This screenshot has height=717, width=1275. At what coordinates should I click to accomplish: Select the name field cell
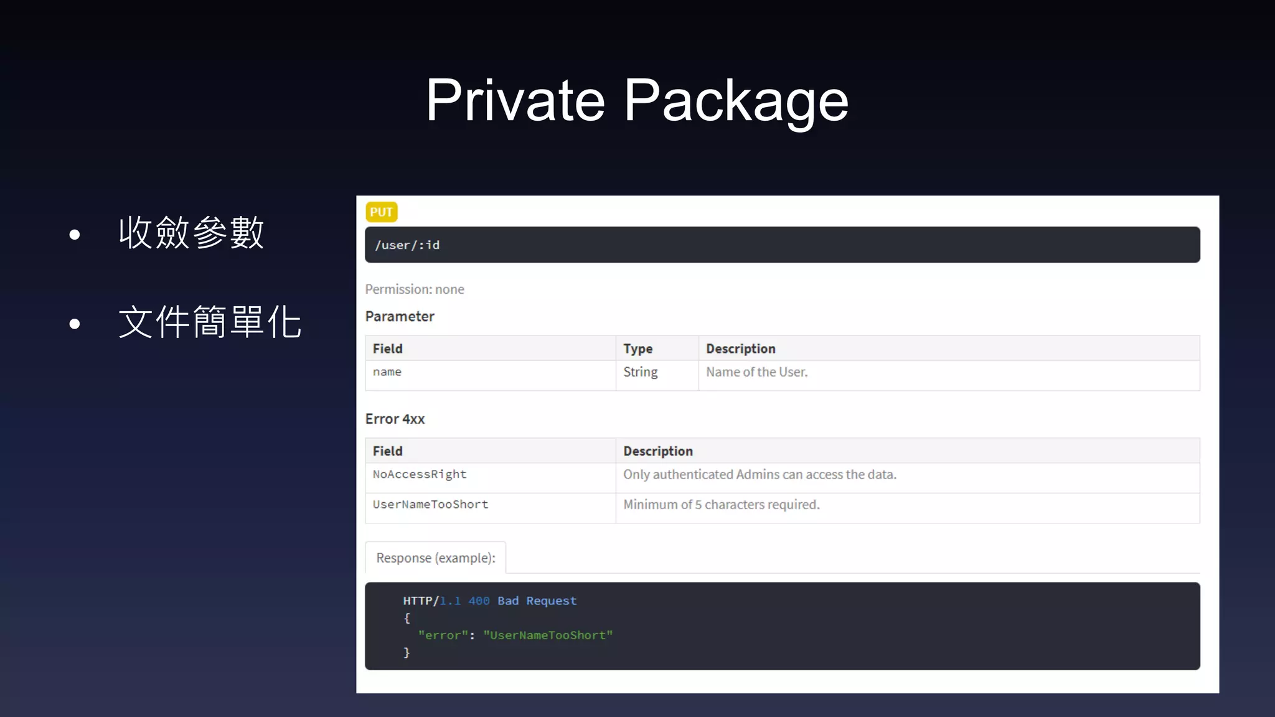tap(491, 375)
